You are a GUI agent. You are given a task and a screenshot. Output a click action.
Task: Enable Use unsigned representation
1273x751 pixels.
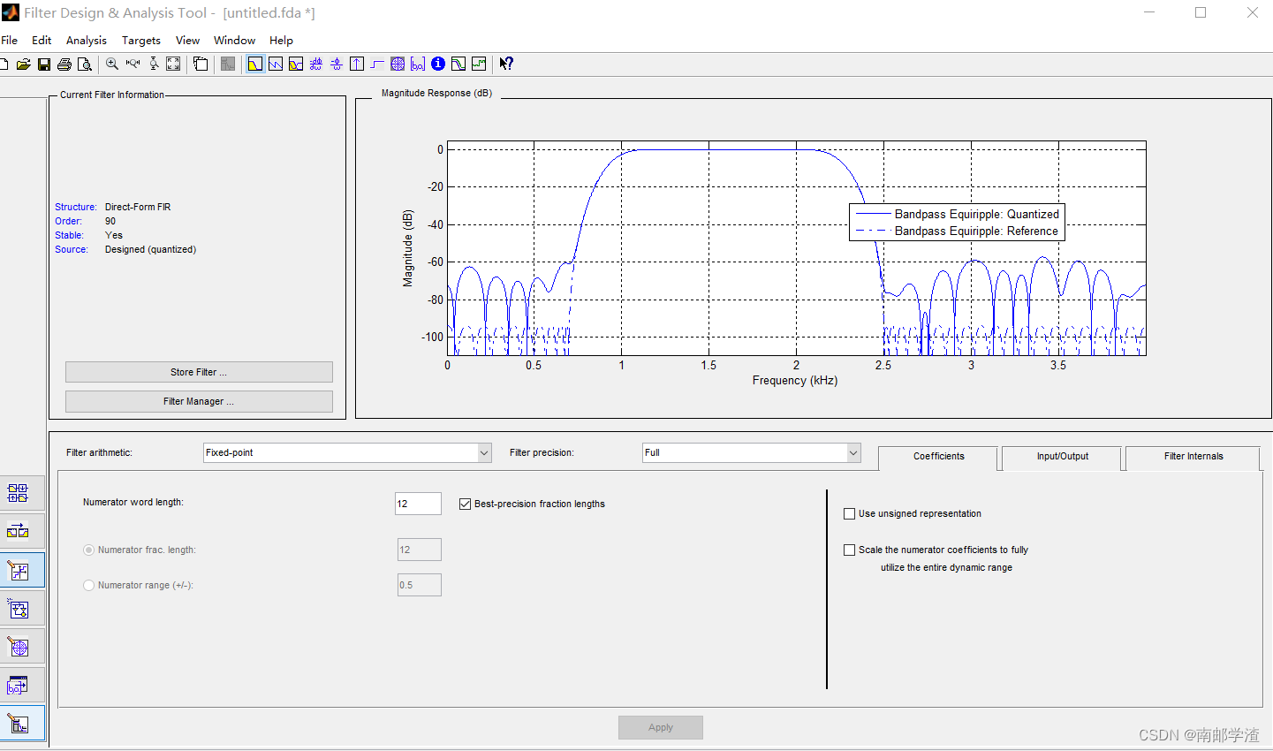849,513
